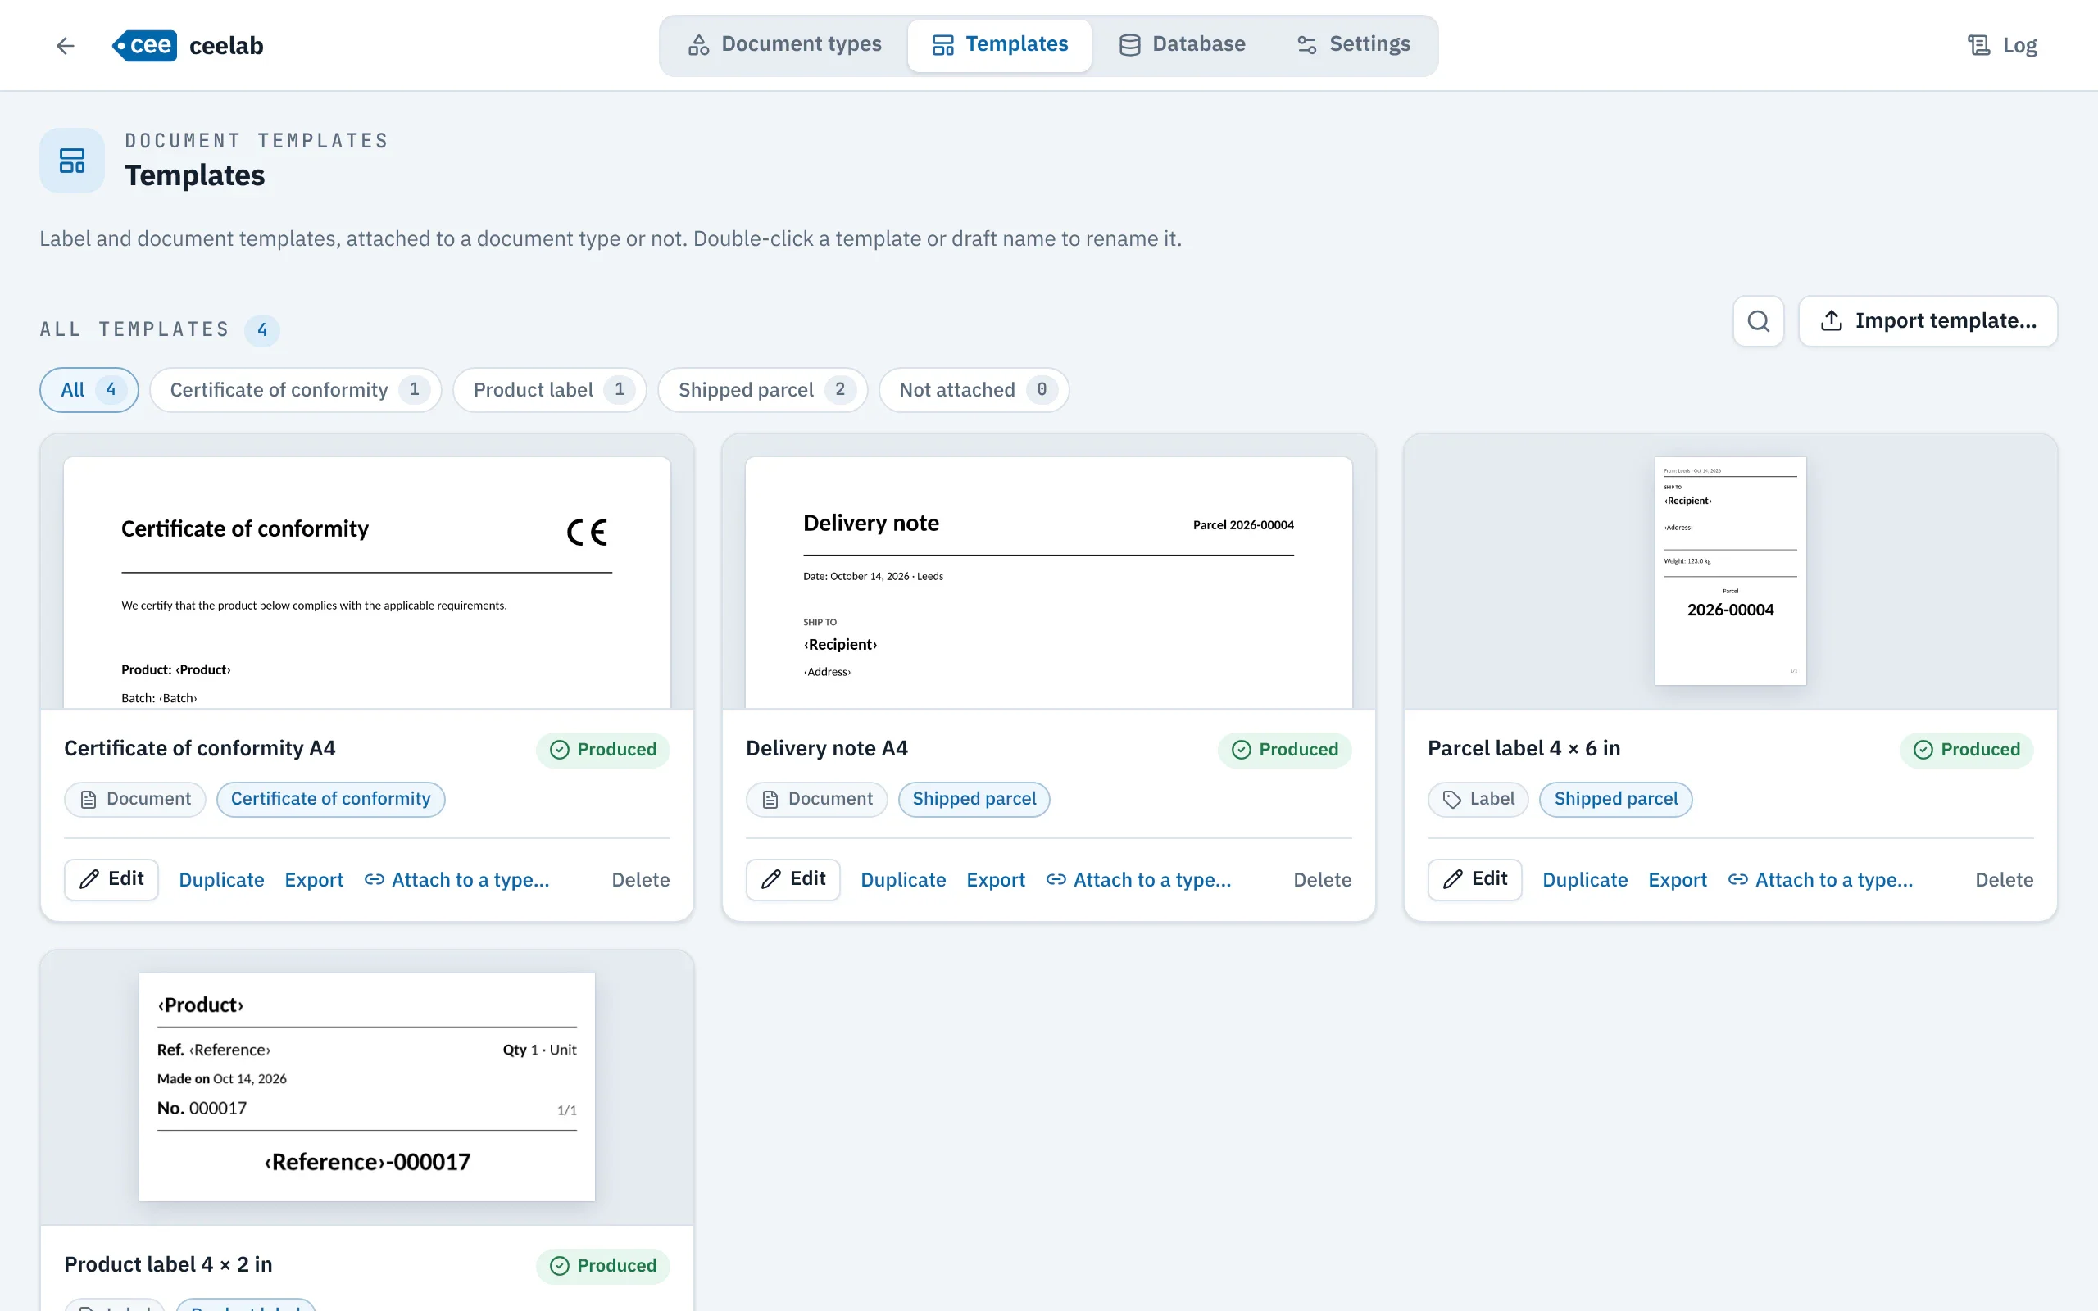Image resolution: width=2098 pixels, height=1311 pixels.
Task: Delete Certificate of conformity A4
Action: point(641,880)
